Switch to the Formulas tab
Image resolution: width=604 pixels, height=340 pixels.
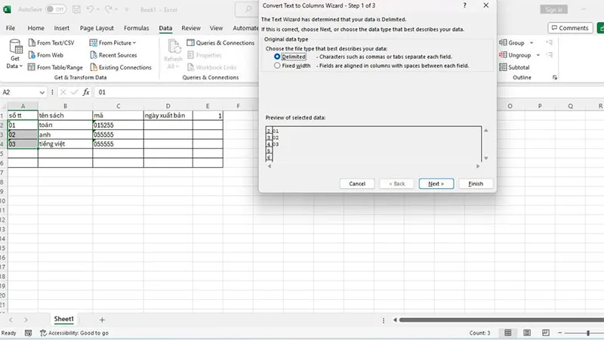coord(137,28)
